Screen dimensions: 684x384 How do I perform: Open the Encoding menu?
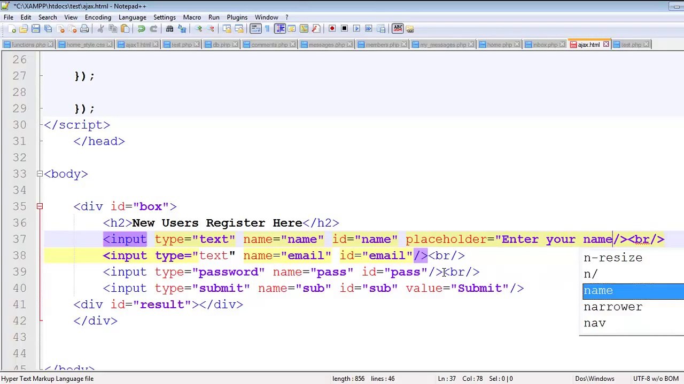(x=98, y=17)
